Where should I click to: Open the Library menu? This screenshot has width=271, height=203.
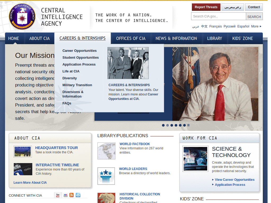pyautogui.click(x=214, y=38)
